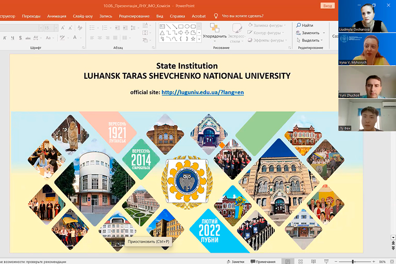Toggle italic (К) text formatting

(x=5, y=38)
